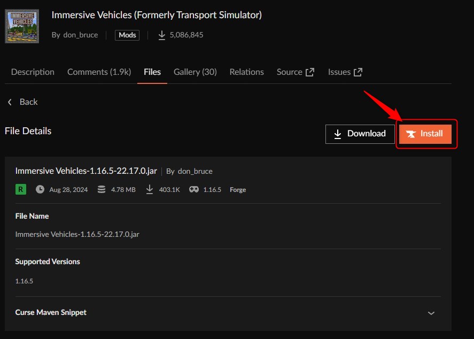Open the Immersive Vehicles project title

(x=157, y=15)
